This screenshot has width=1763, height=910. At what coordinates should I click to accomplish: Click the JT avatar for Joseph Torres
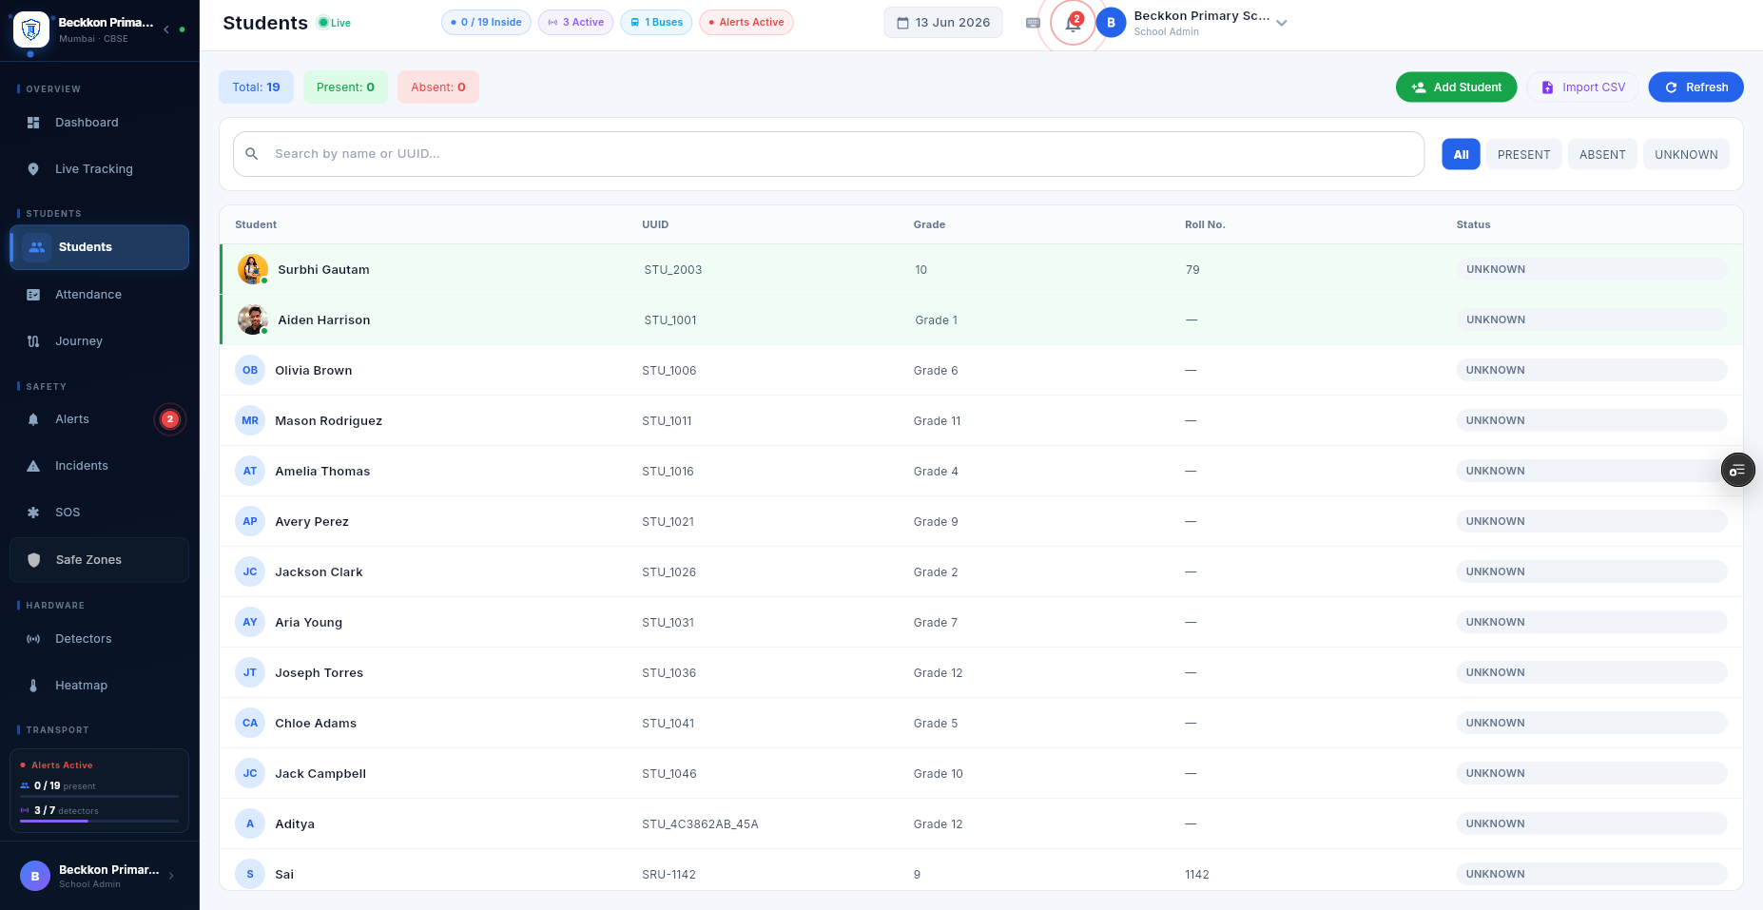click(250, 672)
